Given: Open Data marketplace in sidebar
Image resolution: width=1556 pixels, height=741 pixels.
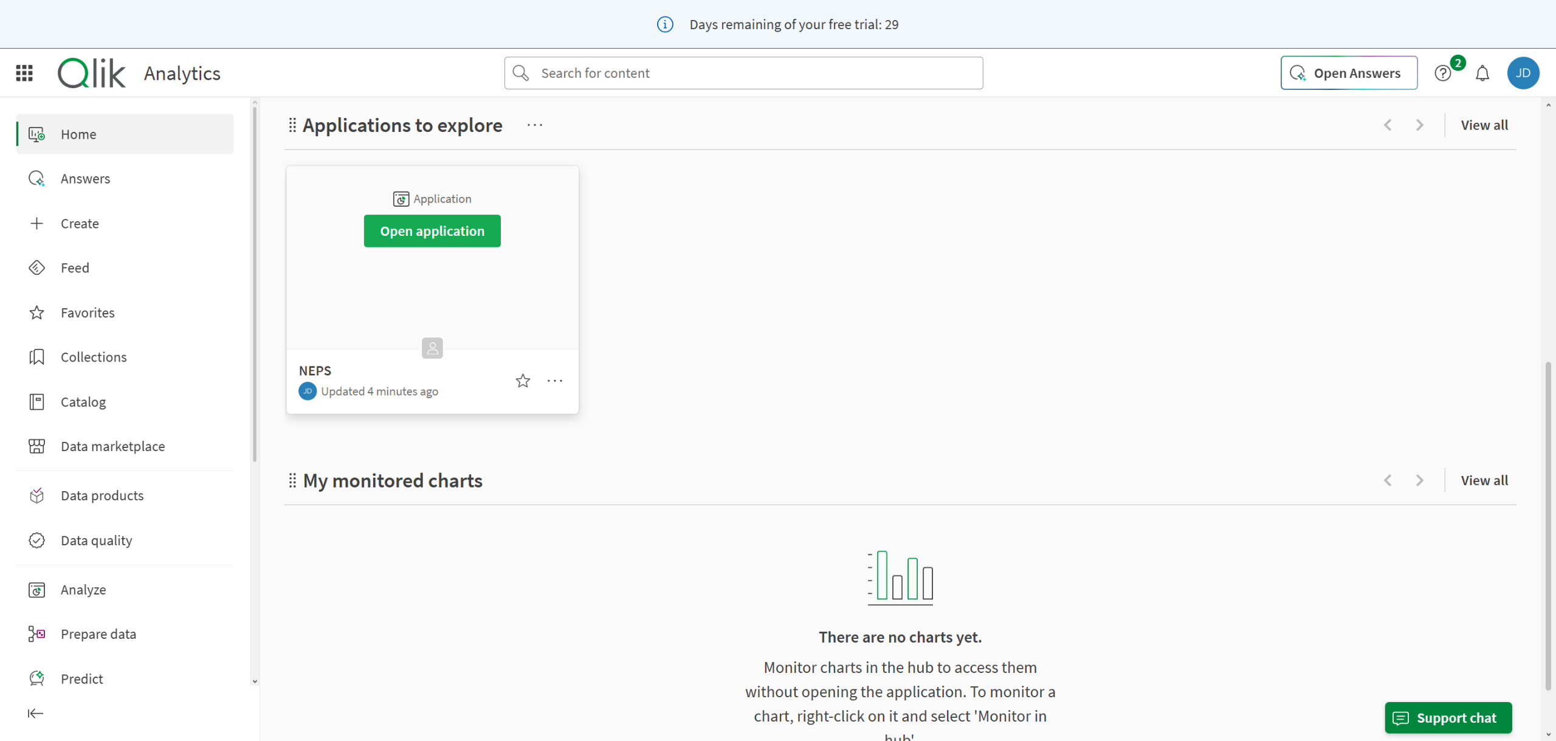Looking at the screenshot, I should pyautogui.click(x=112, y=446).
